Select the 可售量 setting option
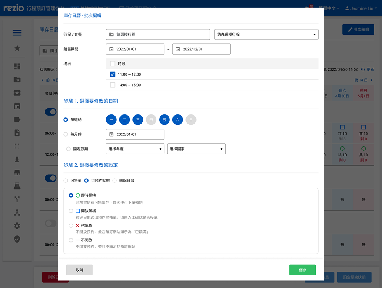The image size is (382, 288). tap(66, 180)
